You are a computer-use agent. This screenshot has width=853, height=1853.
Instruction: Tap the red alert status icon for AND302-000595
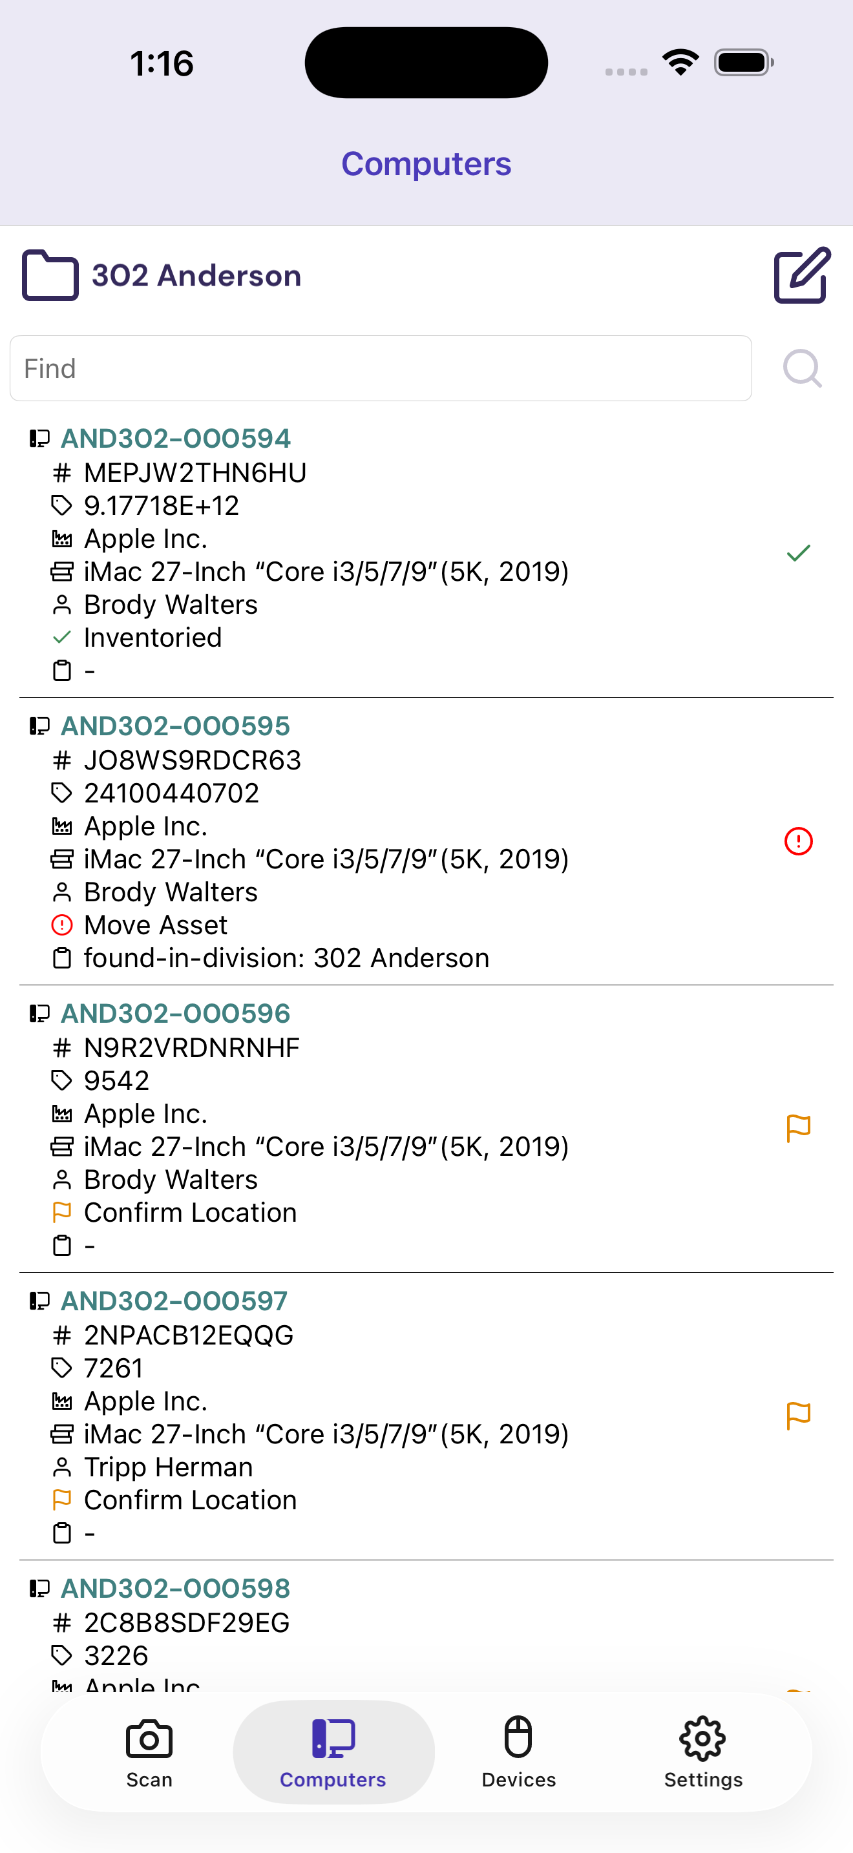(798, 841)
